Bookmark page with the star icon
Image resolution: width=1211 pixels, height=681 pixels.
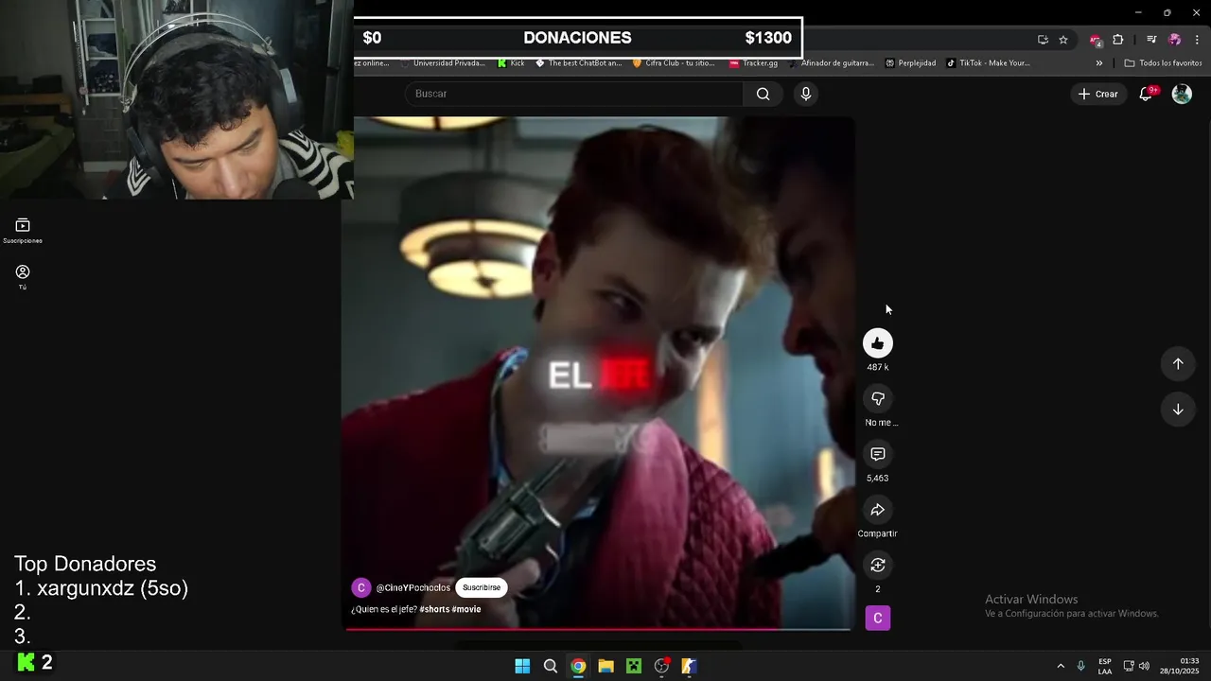(x=1063, y=40)
